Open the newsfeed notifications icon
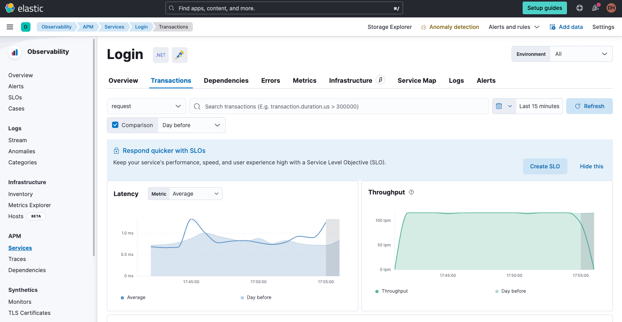The height and width of the screenshot is (322, 622). [x=595, y=8]
